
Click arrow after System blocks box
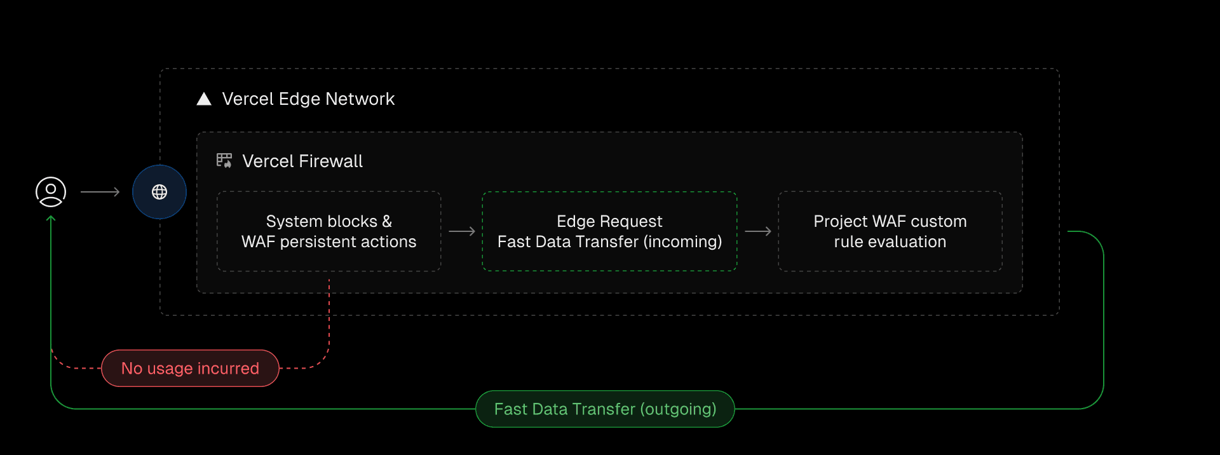462,231
